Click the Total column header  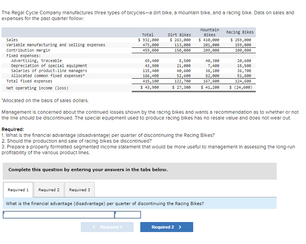tap(148, 35)
